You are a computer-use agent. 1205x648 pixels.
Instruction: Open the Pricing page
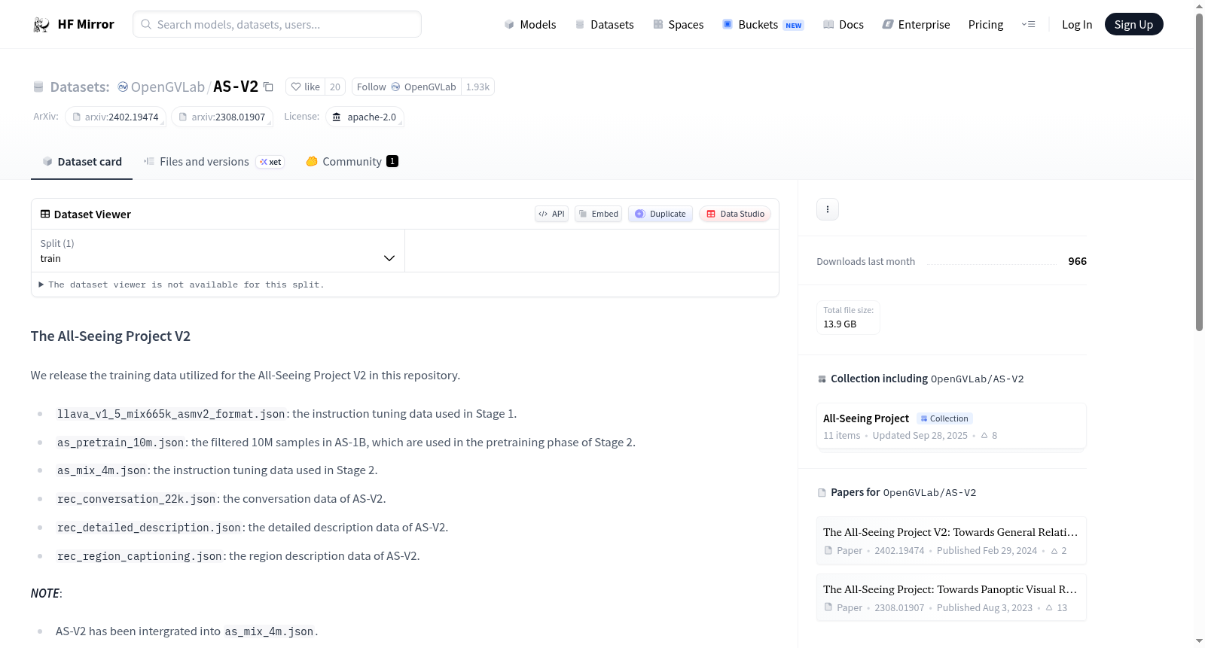pos(986,25)
